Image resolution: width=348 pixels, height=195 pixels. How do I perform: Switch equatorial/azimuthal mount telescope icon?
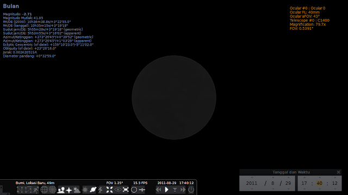(101, 190)
